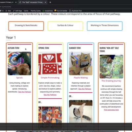132x132 pixels.
Task: Click the New post plus icon
Action: point(6,11)
